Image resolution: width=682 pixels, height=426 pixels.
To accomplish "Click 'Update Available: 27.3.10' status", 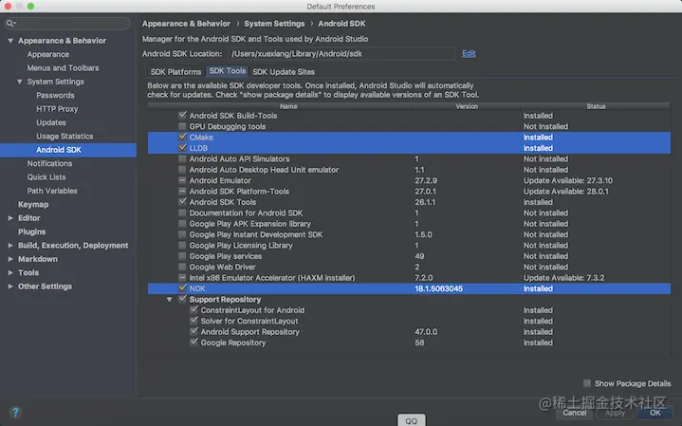I will [568, 180].
